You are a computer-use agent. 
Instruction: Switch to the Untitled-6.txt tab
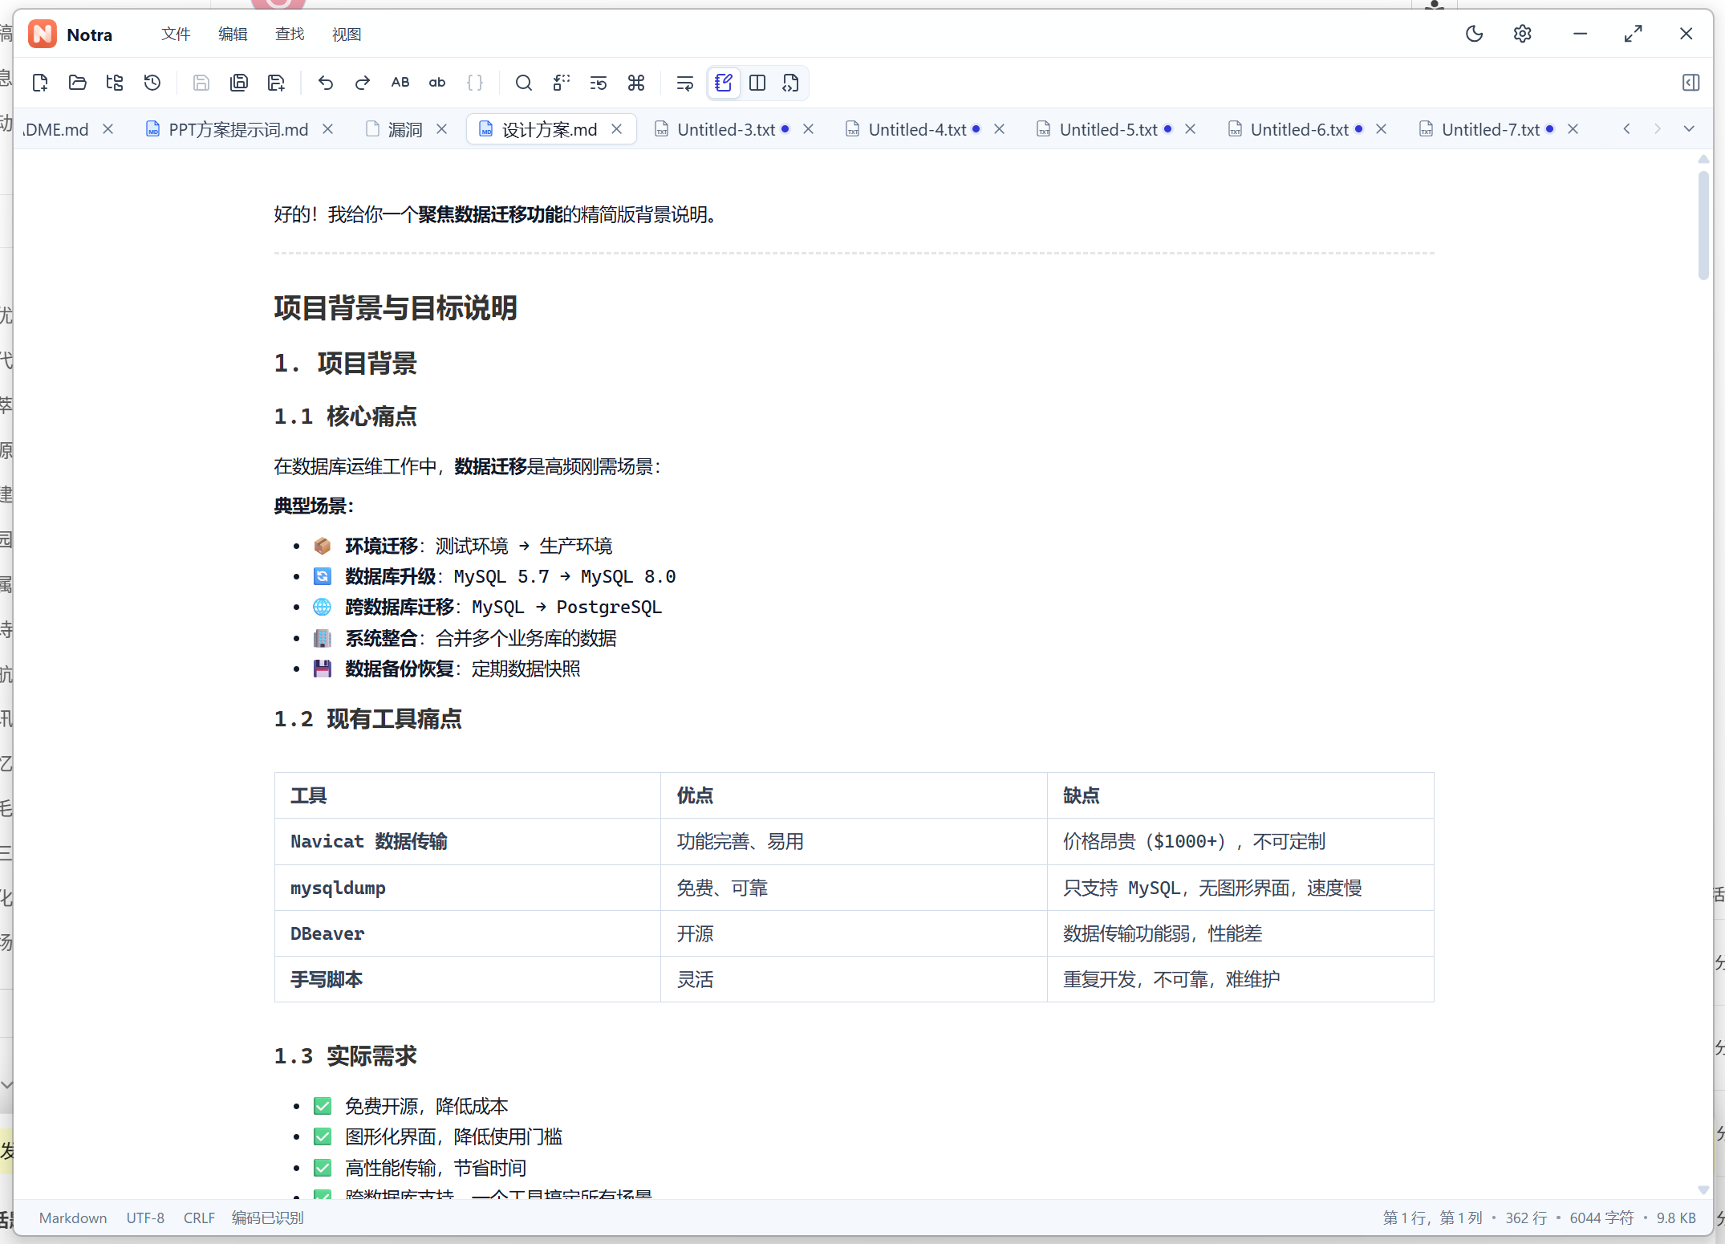1299,129
